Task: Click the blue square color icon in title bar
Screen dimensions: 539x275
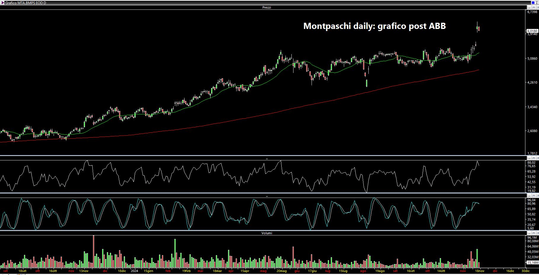Action: (533, 3)
